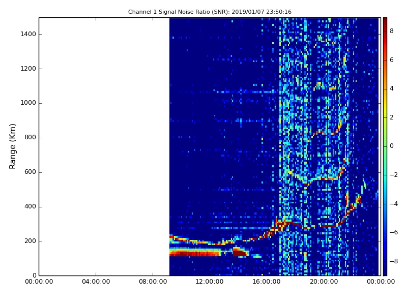Click the 20:00:00 x-axis time label

(324, 282)
